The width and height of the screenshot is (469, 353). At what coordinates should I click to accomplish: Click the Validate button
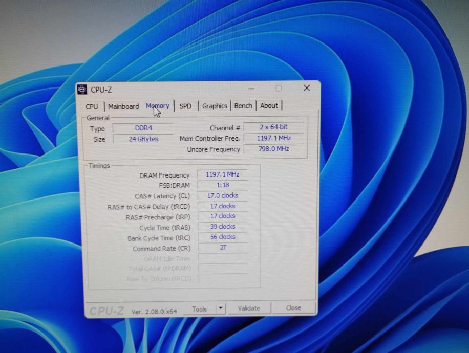tap(249, 308)
